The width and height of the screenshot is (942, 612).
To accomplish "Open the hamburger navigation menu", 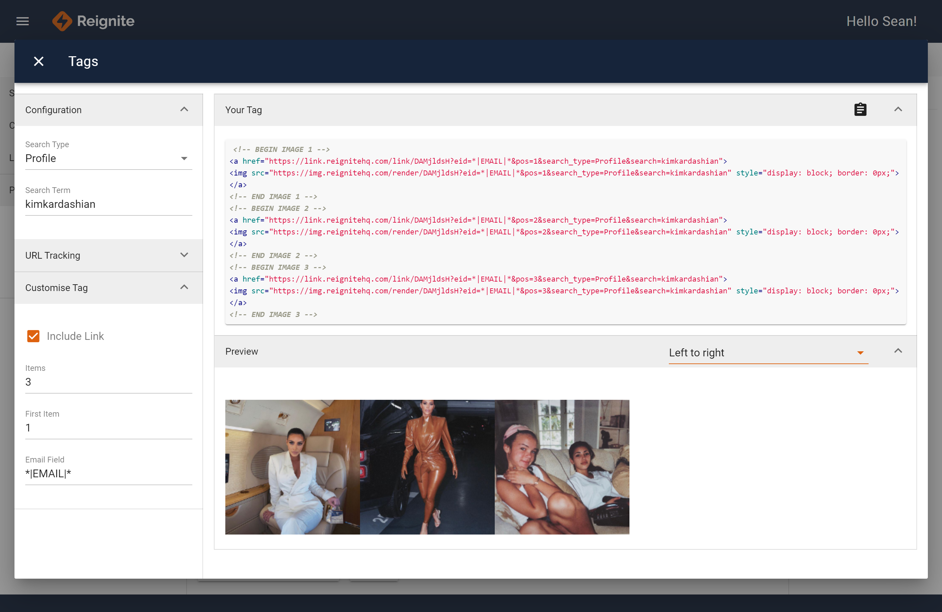I will coord(23,21).
